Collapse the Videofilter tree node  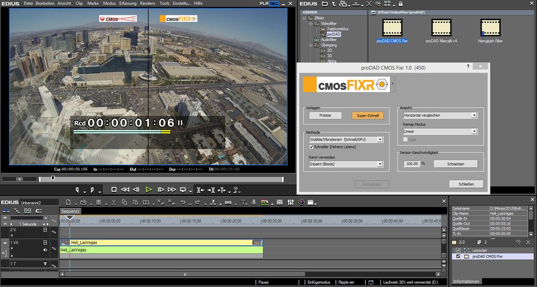pos(311,24)
